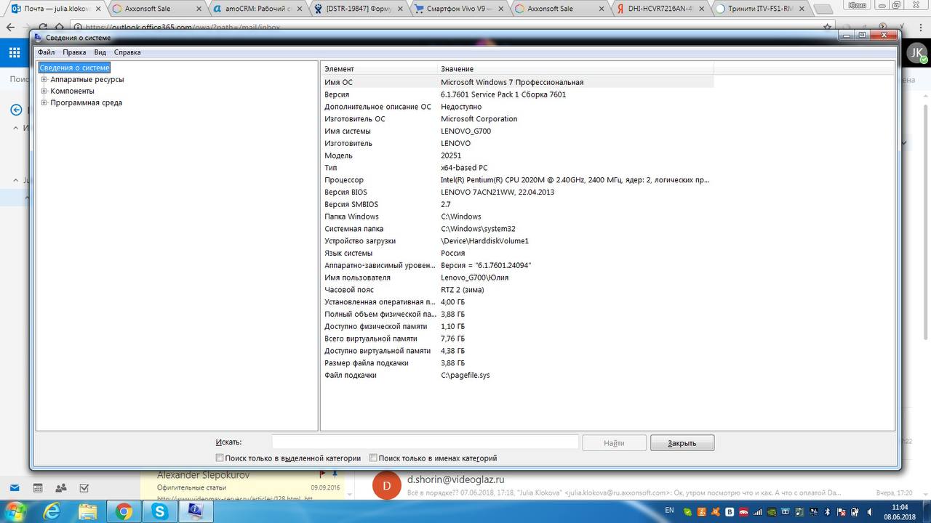Click the red flag on Alexander Slepokurov's message
This screenshot has width=931, height=523.
(x=323, y=475)
